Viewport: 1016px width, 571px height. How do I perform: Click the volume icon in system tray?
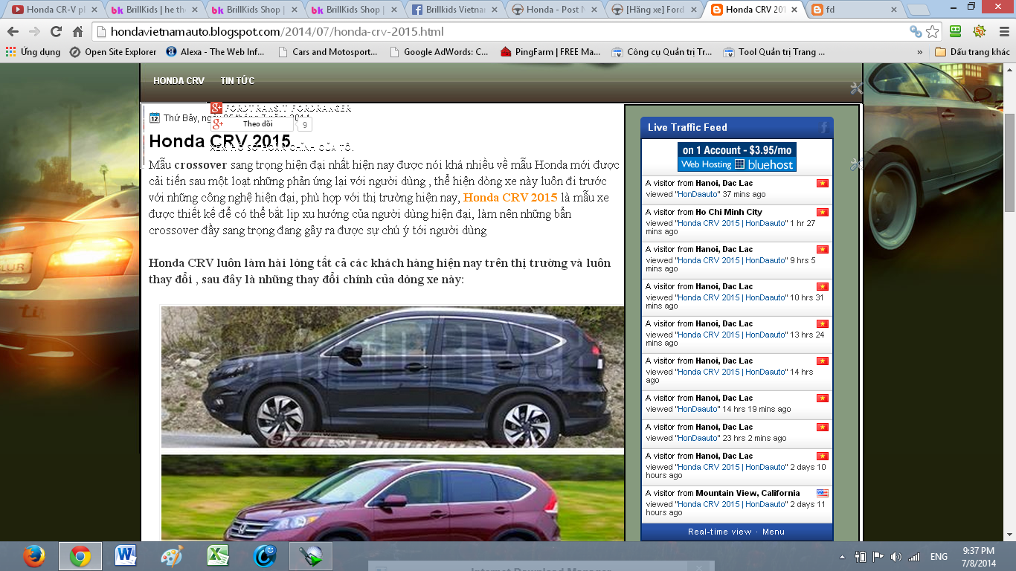pyautogui.click(x=896, y=556)
